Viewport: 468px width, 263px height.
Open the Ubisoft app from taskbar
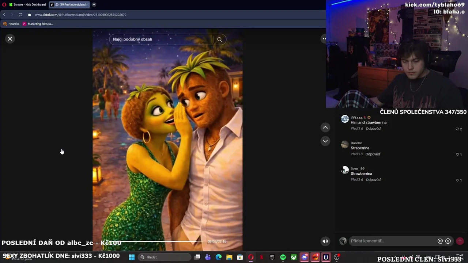(326, 257)
